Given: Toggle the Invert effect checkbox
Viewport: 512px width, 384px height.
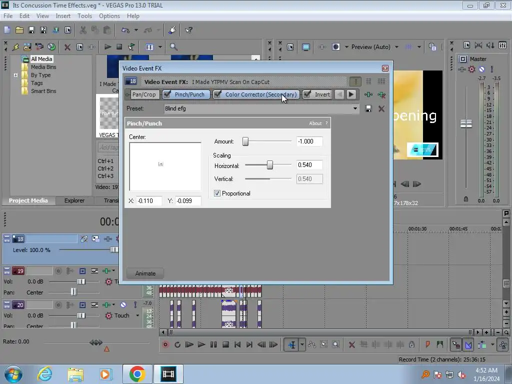Looking at the screenshot, I should point(307,94).
